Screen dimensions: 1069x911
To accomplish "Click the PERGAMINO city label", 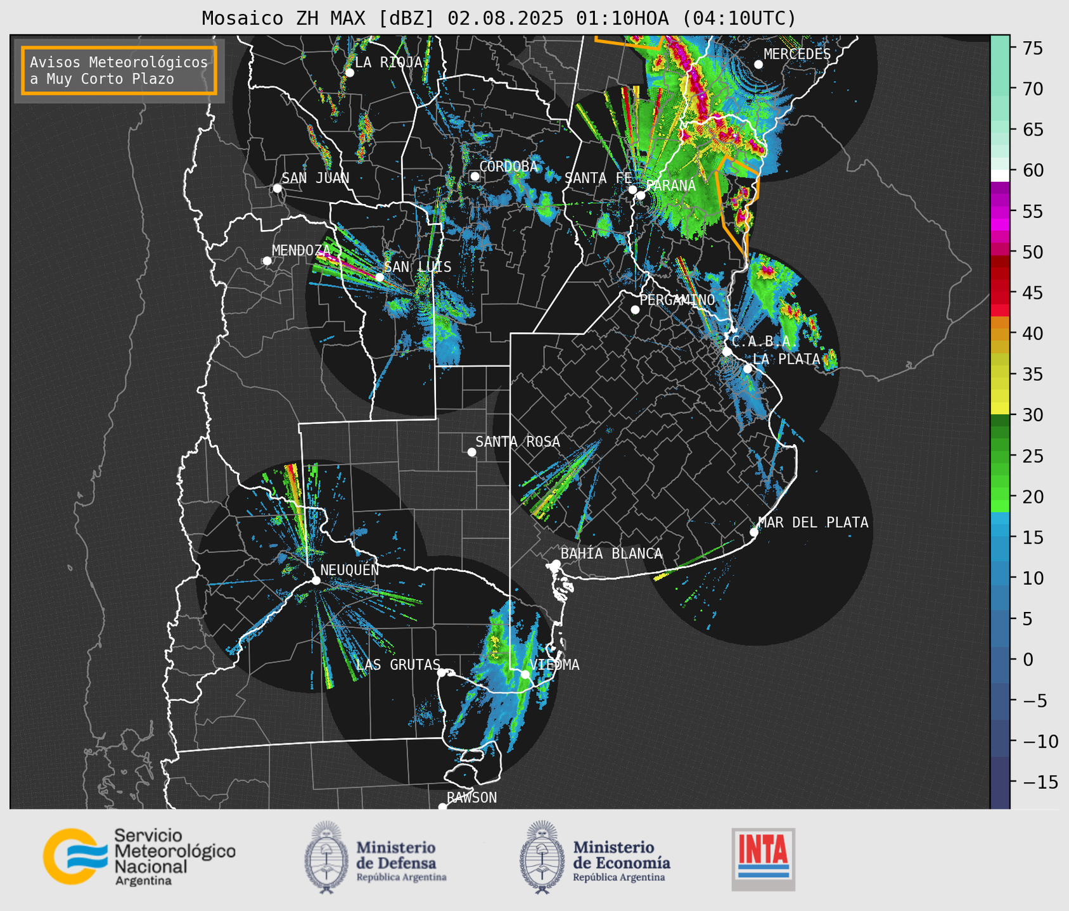I will pos(677,300).
